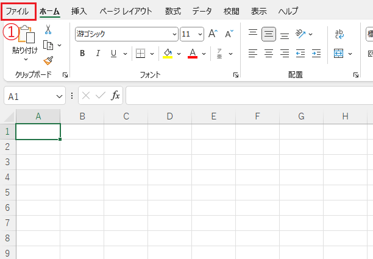The height and width of the screenshot is (259, 373).
Task: Apply the yellow fill color bucket
Action: click(168, 53)
